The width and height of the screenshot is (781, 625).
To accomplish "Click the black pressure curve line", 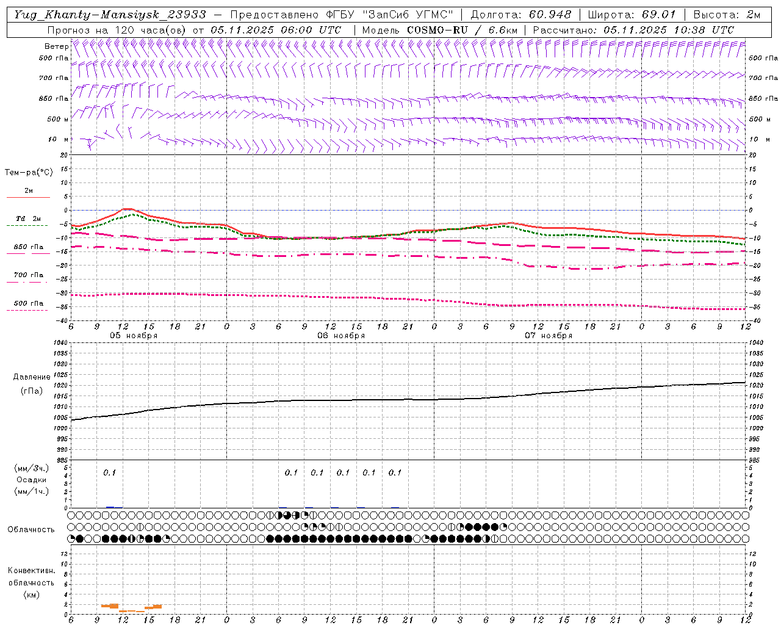I will [409, 400].
